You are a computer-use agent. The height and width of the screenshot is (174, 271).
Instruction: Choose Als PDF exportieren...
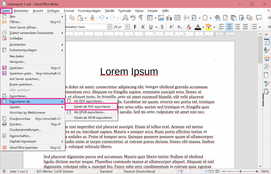coord(91,101)
